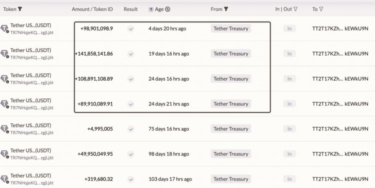Click the result checkmark for the +49,950,049.95 transfer
Image resolution: width=375 pixels, height=188 pixels.
point(130,154)
